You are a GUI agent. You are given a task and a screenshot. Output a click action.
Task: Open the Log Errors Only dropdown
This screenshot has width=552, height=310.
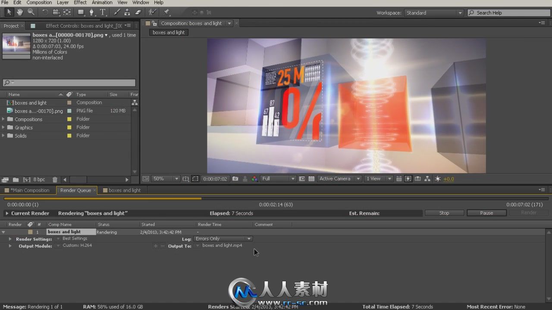(223, 239)
